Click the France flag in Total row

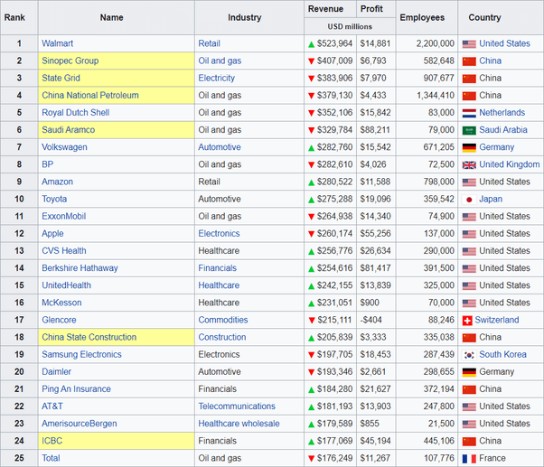[469, 459]
